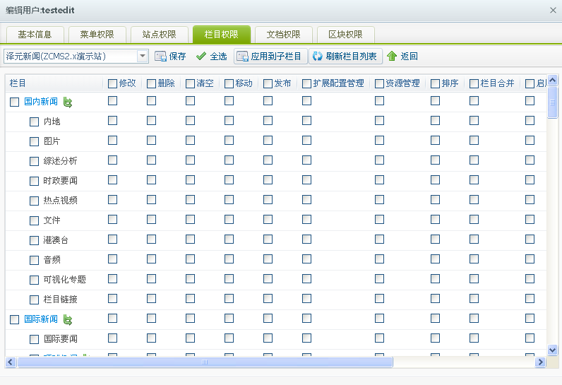
Task: Click the horizontal scrollbar thumb
Action: 205,362
